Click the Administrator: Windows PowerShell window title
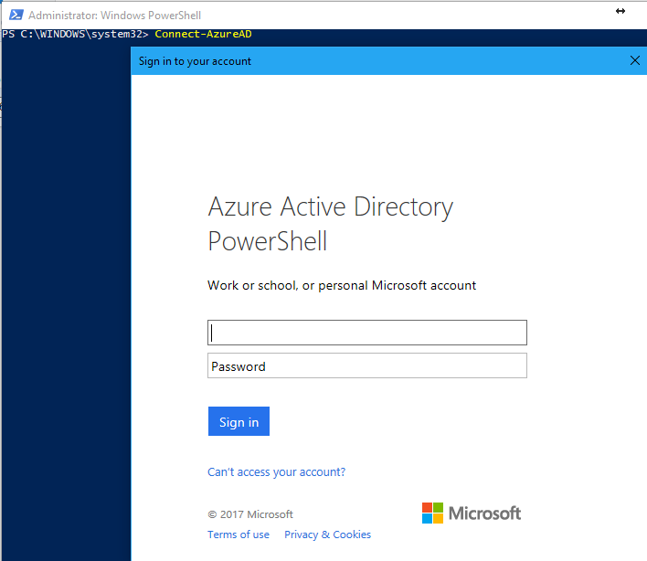 (x=115, y=16)
